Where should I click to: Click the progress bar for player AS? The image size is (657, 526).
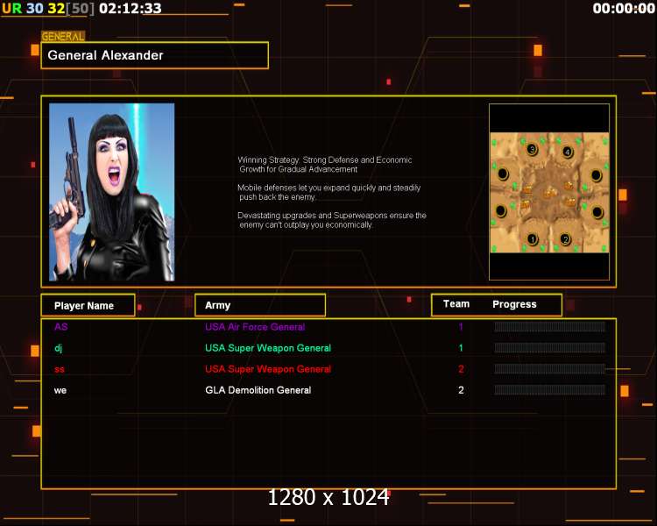pyautogui.click(x=550, y=327)
